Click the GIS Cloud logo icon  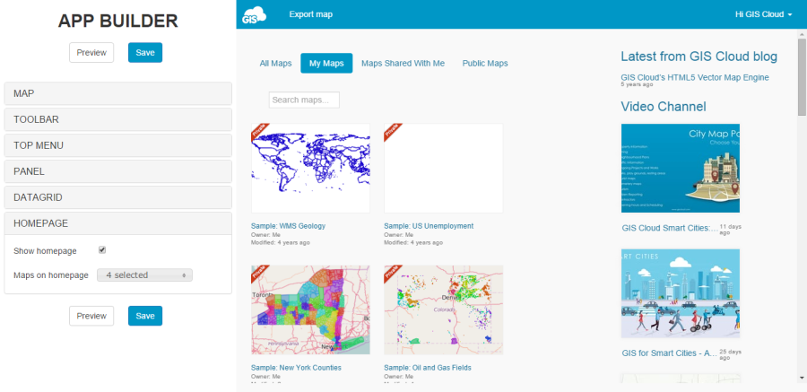pos(254,14)
